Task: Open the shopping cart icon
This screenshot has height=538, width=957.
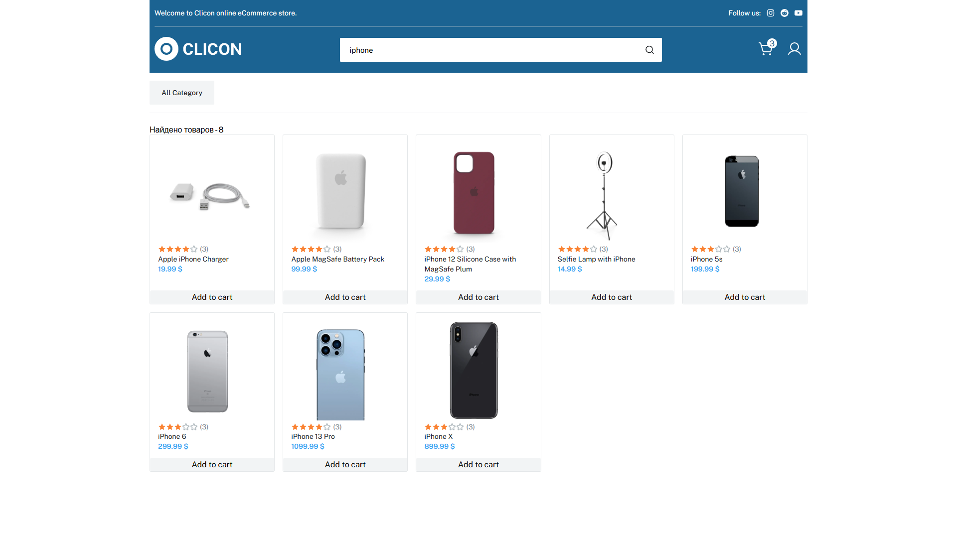Action: pos(765,49)
